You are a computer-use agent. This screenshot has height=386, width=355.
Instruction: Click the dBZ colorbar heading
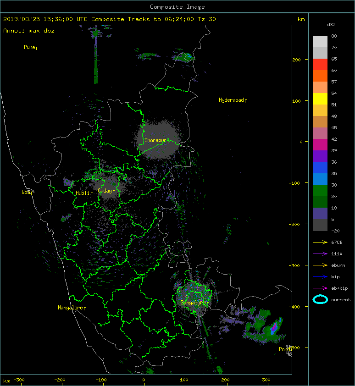pos(331,25)
